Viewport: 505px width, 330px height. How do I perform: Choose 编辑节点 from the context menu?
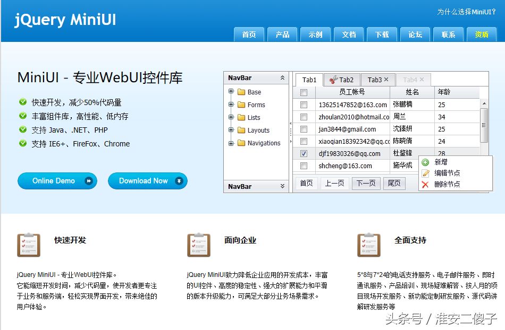click(x=456, y=173)
